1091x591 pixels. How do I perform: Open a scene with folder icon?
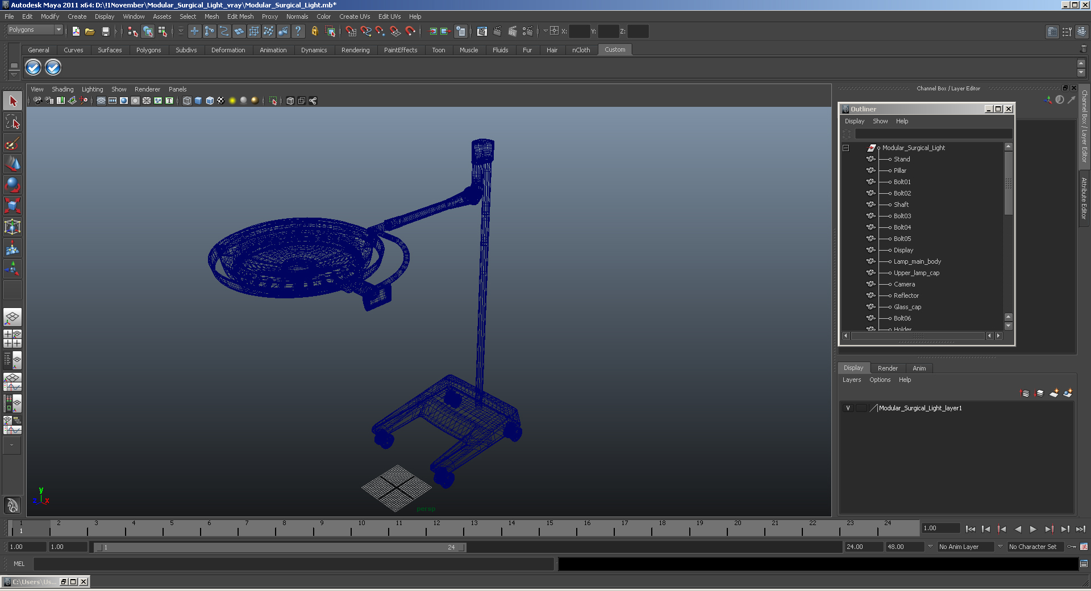[x=90, y=31]
